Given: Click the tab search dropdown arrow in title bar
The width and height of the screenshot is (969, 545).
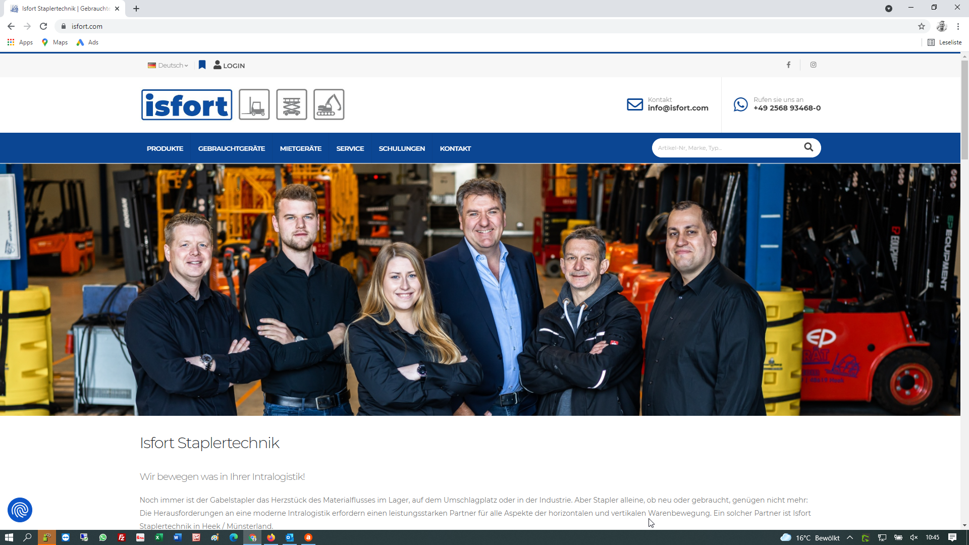Looking at the screenshot, I should [889, 9].
